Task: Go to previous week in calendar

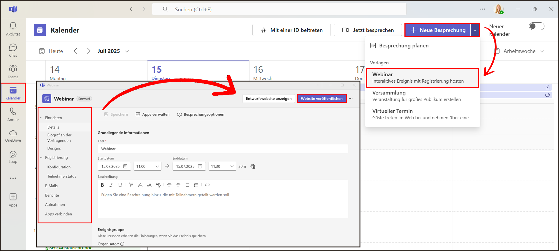Action: [x=75, y=51]
